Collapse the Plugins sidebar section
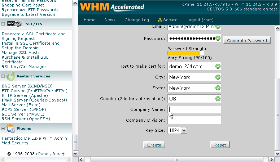The width and height of the screenshot is (280, 162). (x=3, y=129)
